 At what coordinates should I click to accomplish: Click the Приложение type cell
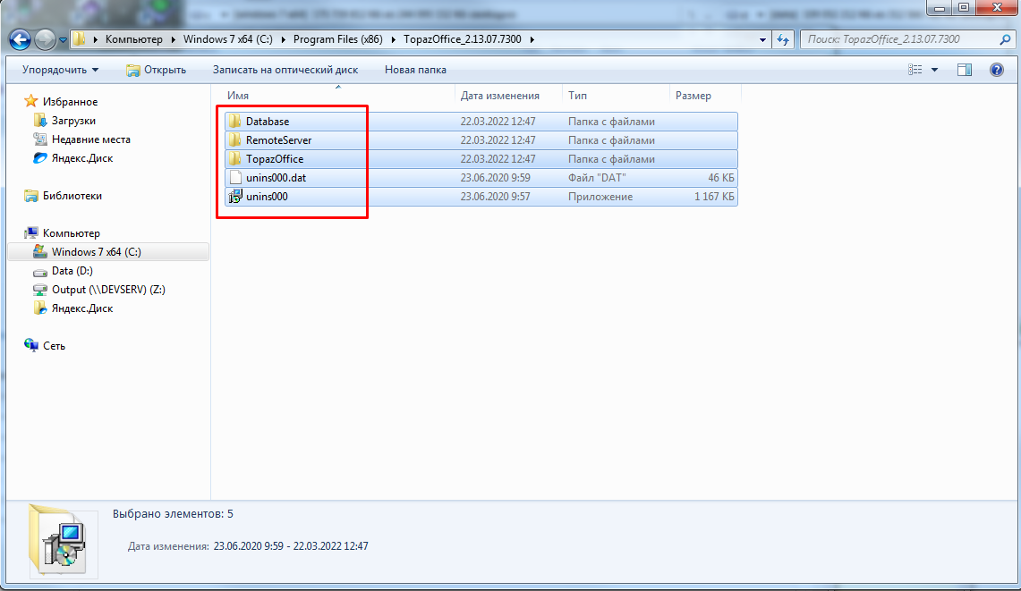pyautogui.click(x=600, y=197)
